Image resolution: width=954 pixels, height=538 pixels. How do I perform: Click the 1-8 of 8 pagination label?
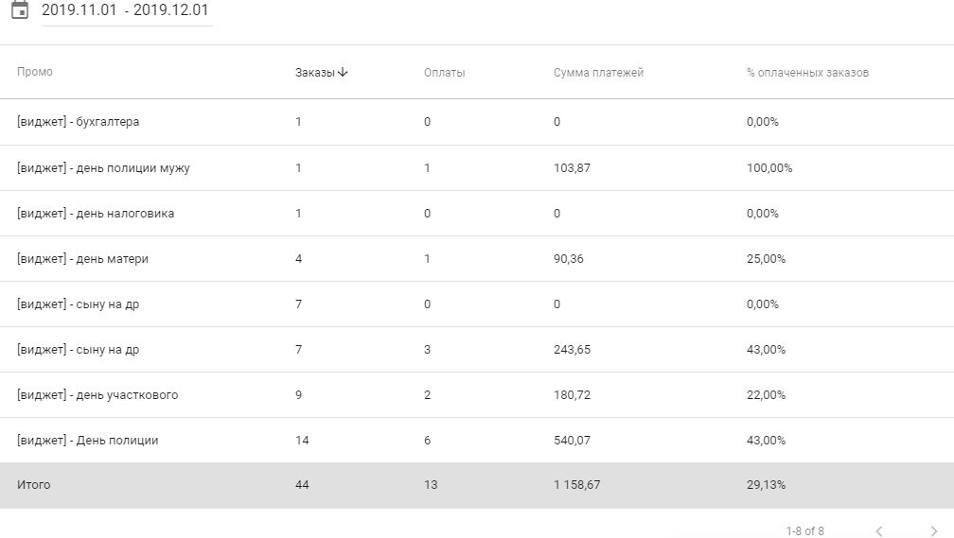804,531
